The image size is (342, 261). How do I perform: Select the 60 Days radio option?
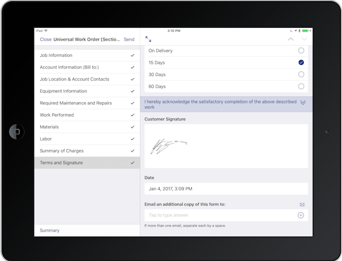click(301, 86)
